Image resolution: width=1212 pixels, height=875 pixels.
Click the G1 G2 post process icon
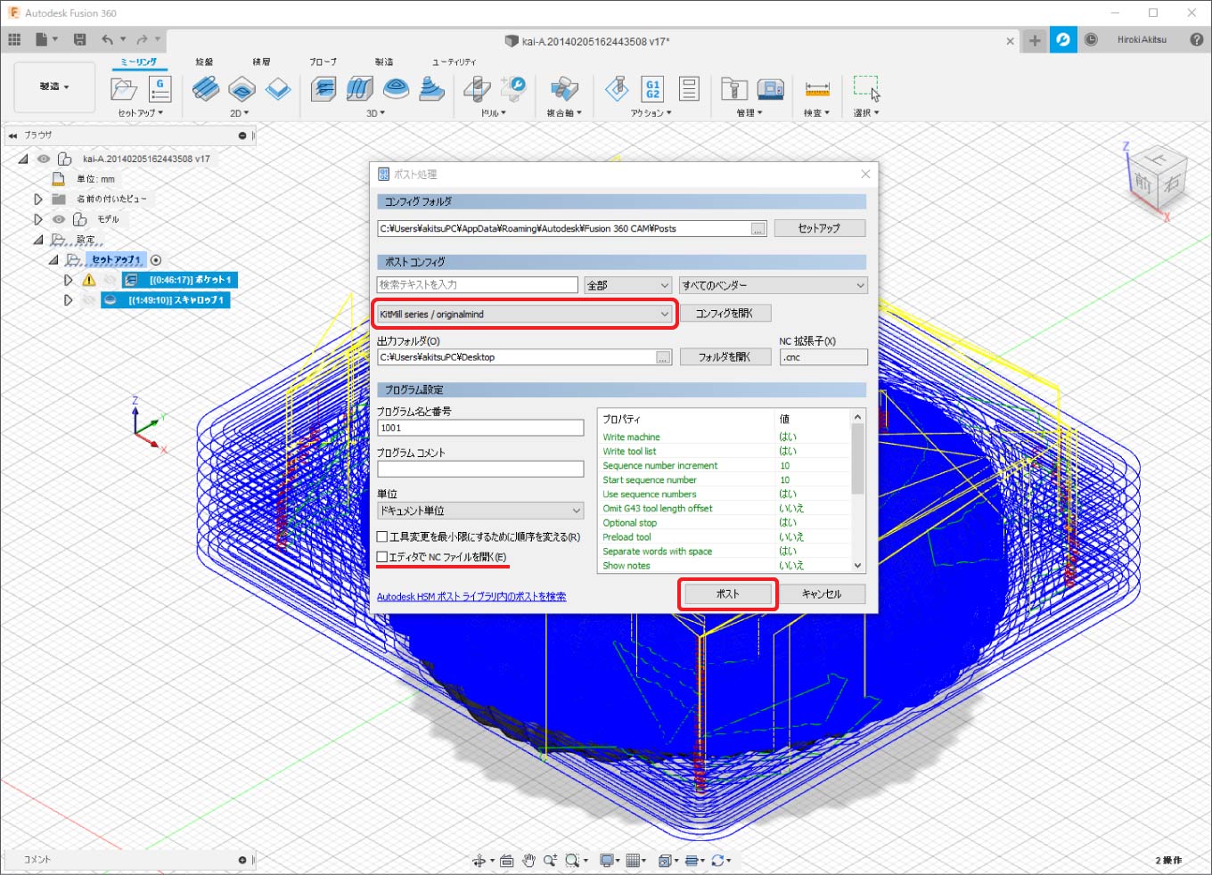[652, 89]
